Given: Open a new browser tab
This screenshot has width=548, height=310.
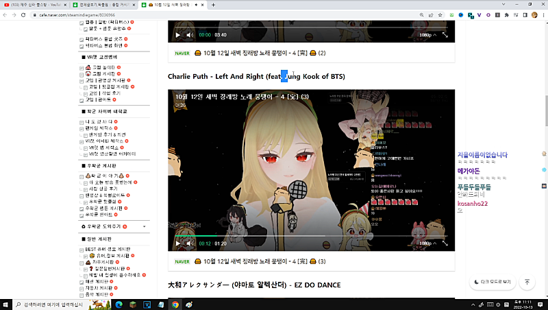Looking at the screenshot, I should coord(213,5).
